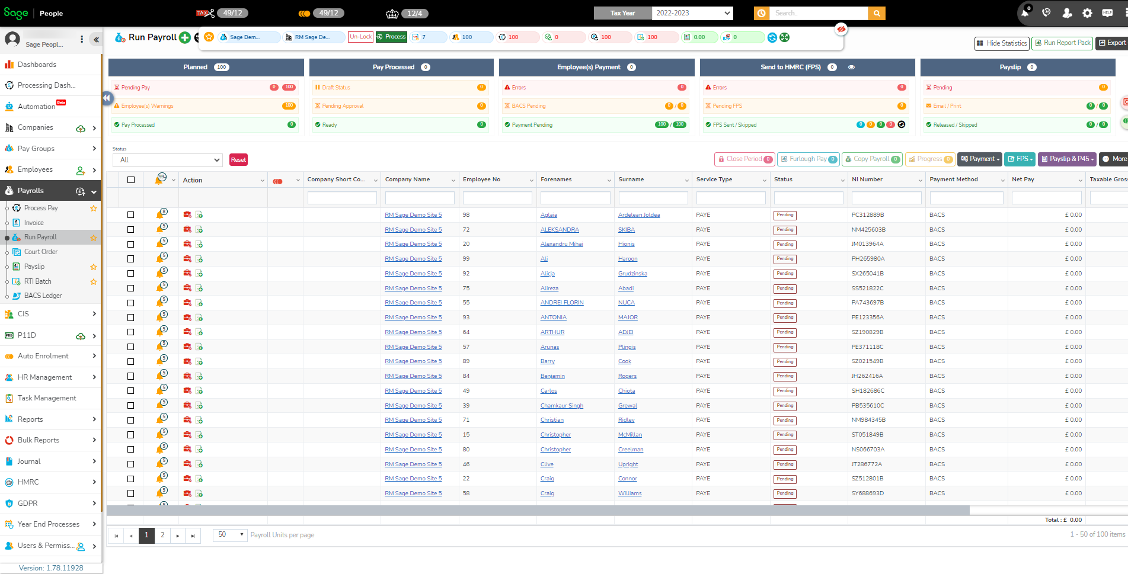Open the Status All dropdown filter
The width and height of the screenshot is (1128, 574).
168,160
